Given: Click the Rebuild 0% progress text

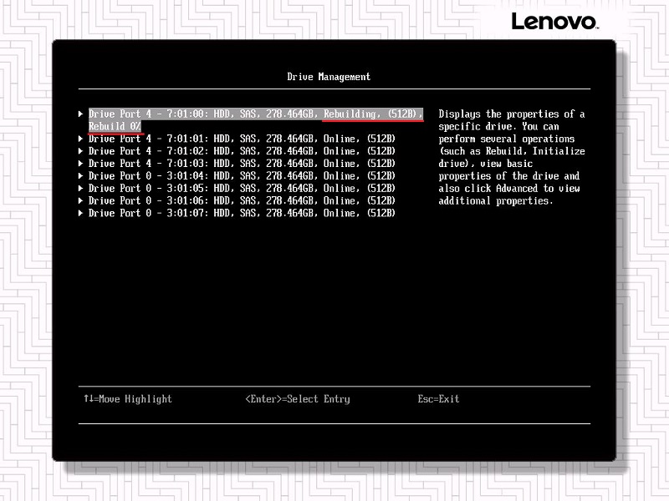Looking at the screenshot, I should point(115,126).
